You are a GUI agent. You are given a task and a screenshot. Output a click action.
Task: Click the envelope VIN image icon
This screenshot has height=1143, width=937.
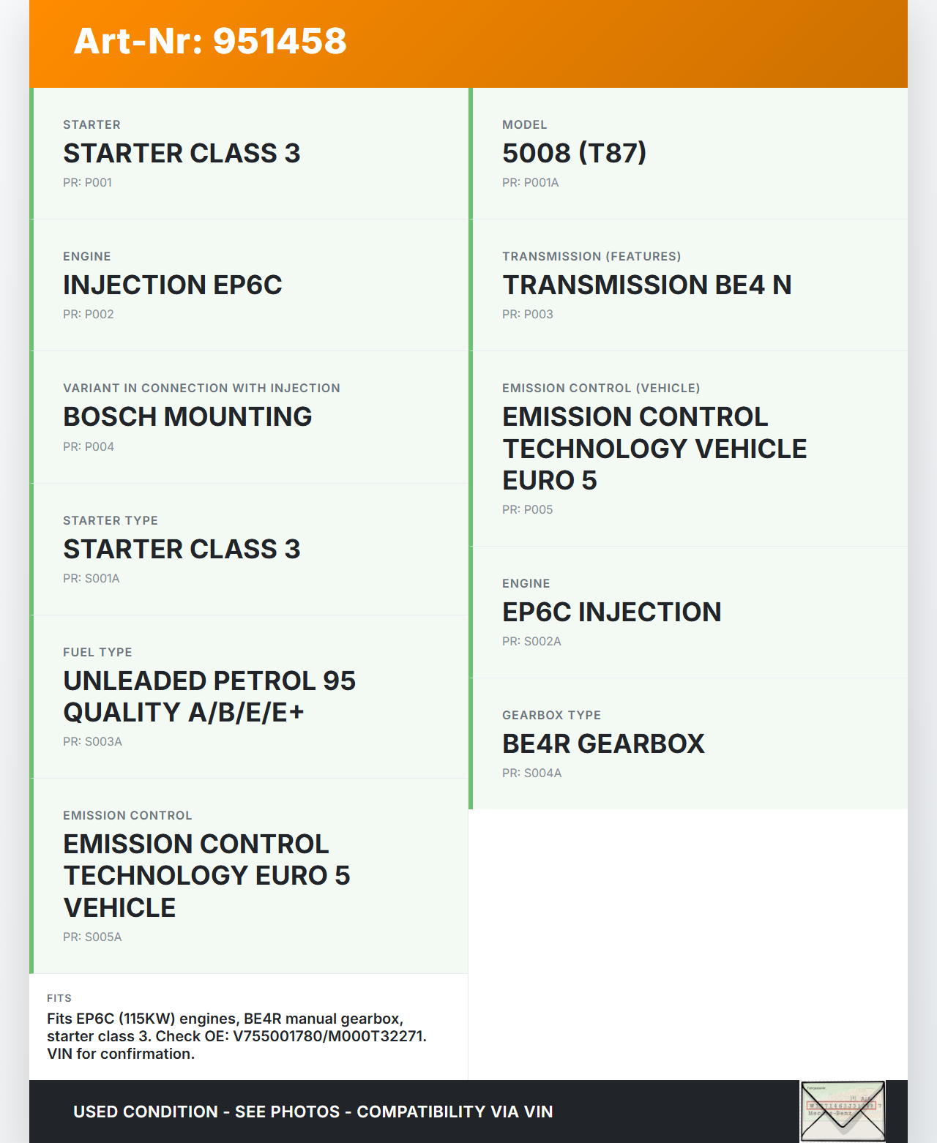843,1111
